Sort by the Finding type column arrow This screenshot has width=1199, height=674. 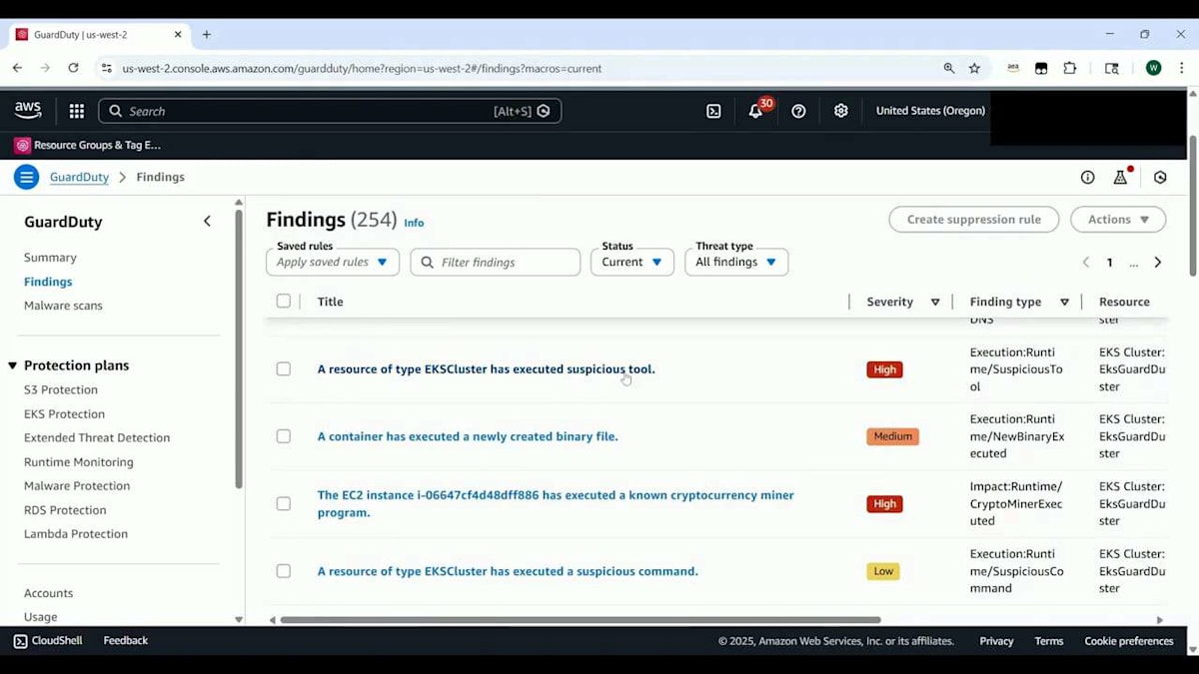click(1065, 302)
